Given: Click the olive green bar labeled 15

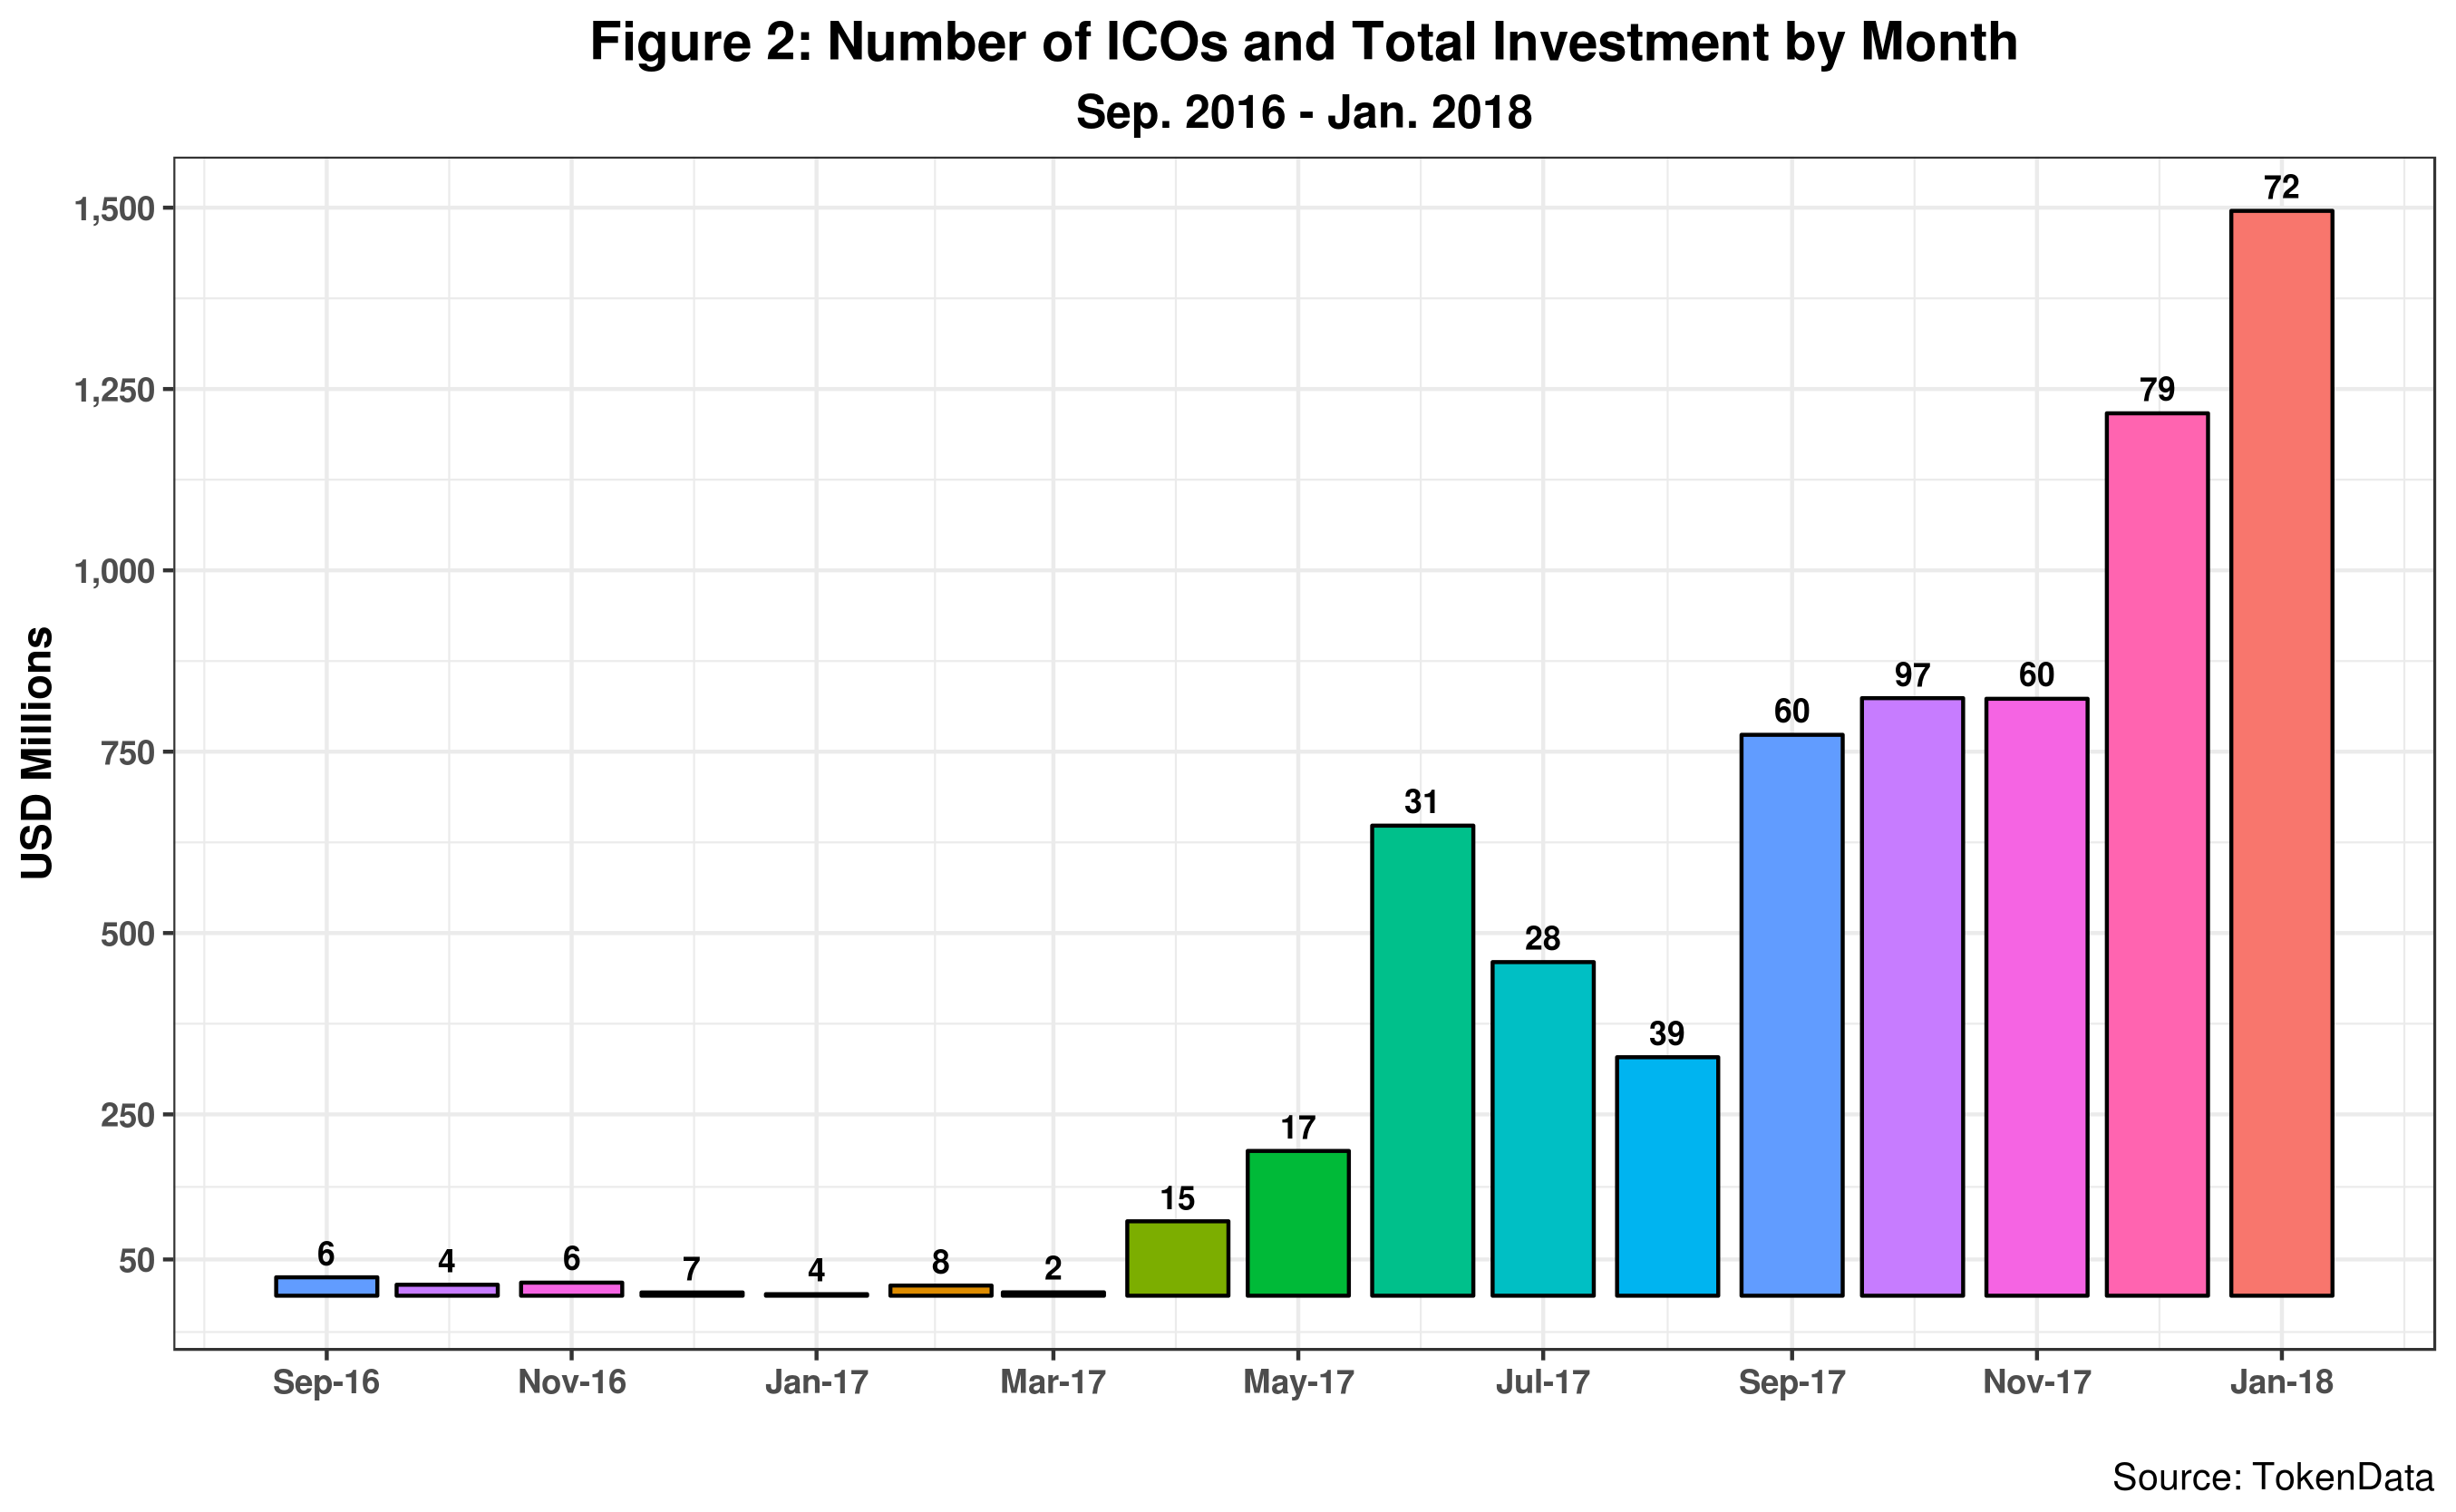Looking at the screenshot, I should click(x=1177, y=1258).
